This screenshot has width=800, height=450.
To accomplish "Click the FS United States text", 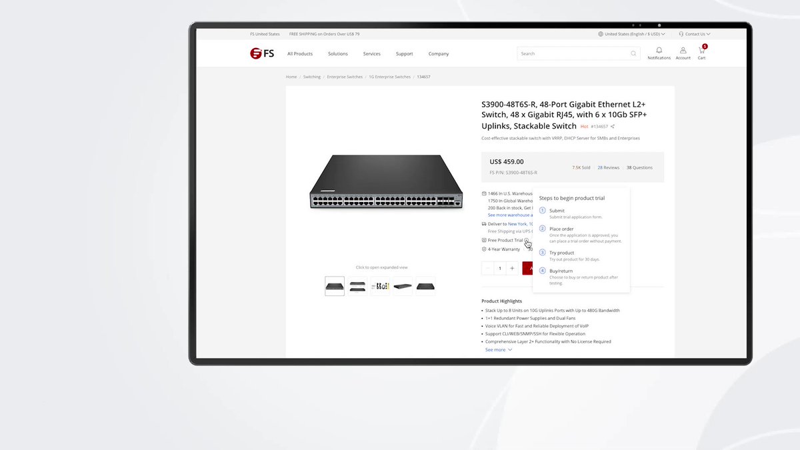I will 265,33.
